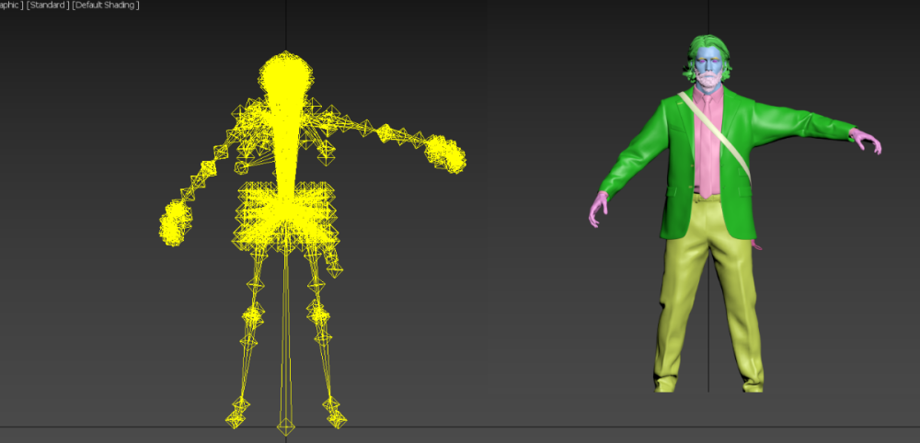Select the green jacket sleeve on the raised arm
The width and height of the screenshot is (920, 443).
[x=800, y=124]
